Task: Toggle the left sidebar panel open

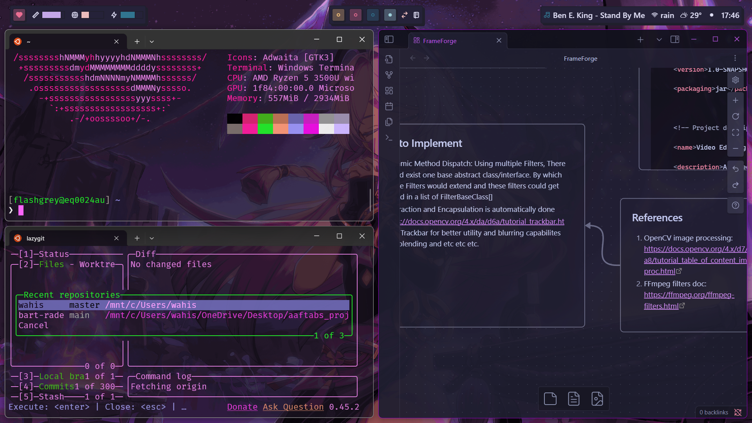Action: (389, 39)
